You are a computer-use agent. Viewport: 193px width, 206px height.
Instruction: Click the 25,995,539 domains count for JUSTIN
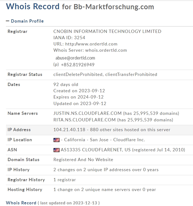[151, 113]
